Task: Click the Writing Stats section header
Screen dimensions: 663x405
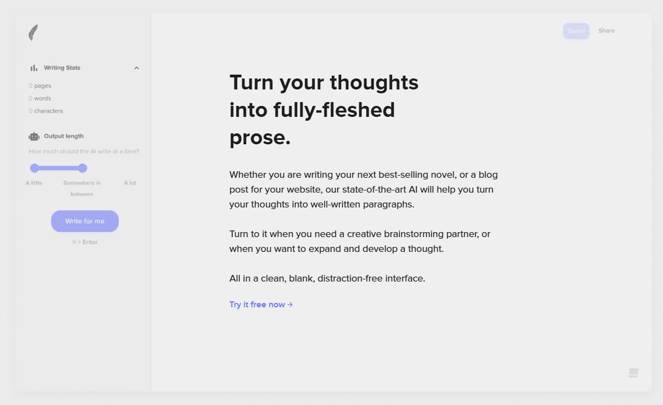Action: 62,68
